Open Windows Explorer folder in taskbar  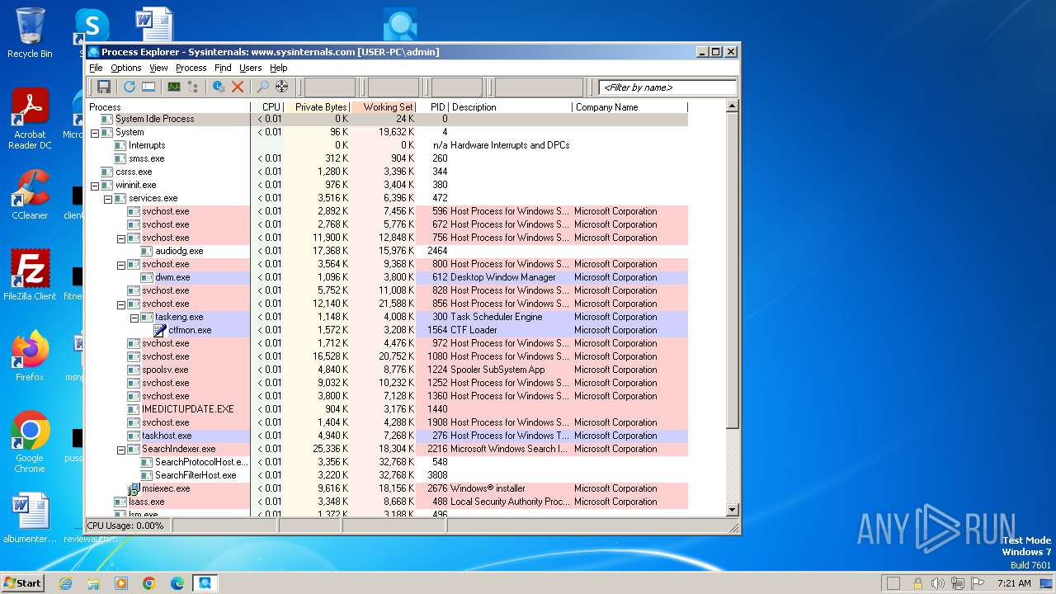pos(93,583)
